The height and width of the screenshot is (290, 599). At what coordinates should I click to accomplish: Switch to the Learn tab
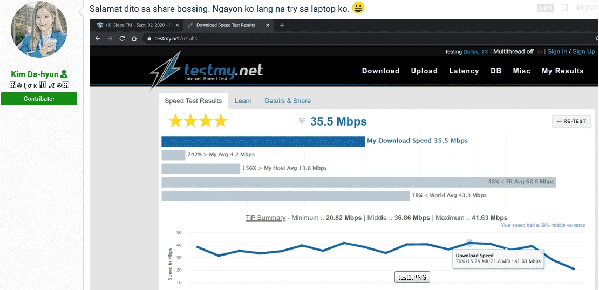coord(243,101)
